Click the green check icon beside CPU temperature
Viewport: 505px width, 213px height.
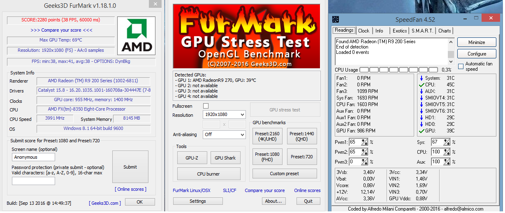pyautogui.click(x=422, y=85)
